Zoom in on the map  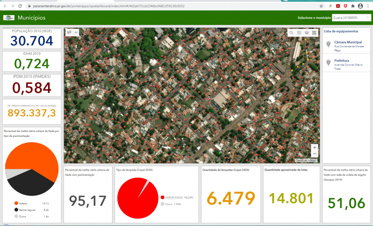click(x=314, y=147)
